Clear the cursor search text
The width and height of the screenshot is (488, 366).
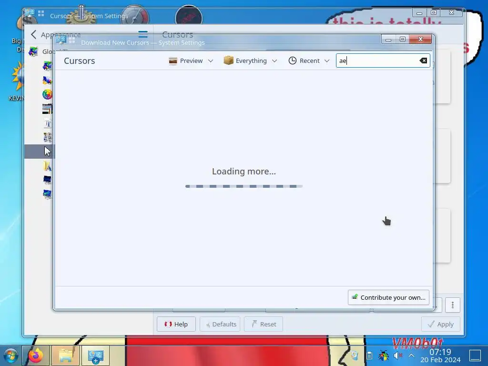pyautogui.click(x=423, y=61)
